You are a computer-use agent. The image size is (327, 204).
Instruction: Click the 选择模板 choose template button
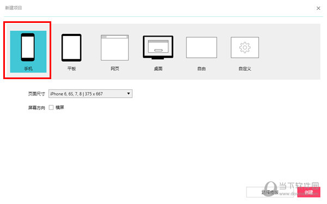point(270,192)
